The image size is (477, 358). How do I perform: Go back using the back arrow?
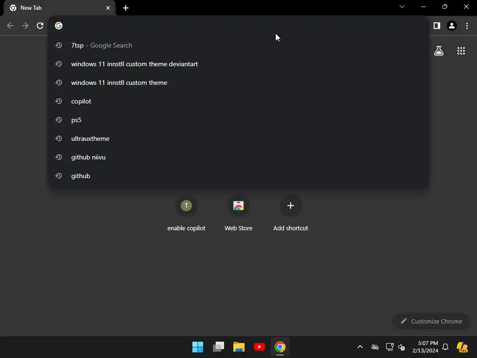(10, 26)
